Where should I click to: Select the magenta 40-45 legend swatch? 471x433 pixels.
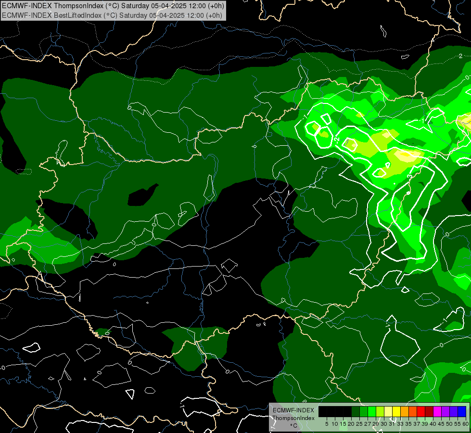(437, 411)
